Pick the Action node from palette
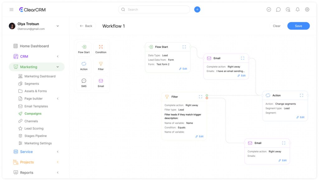Image resolution: width=319 pixels, height=181 pixels. tap(84, 66)
